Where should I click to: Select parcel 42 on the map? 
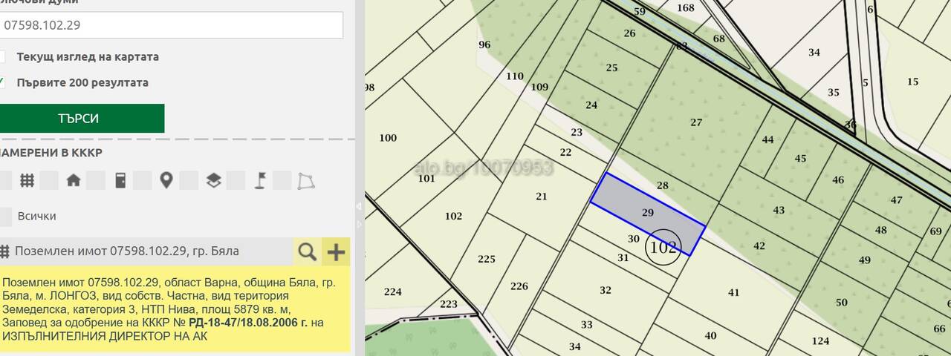(x=759, y=246)
